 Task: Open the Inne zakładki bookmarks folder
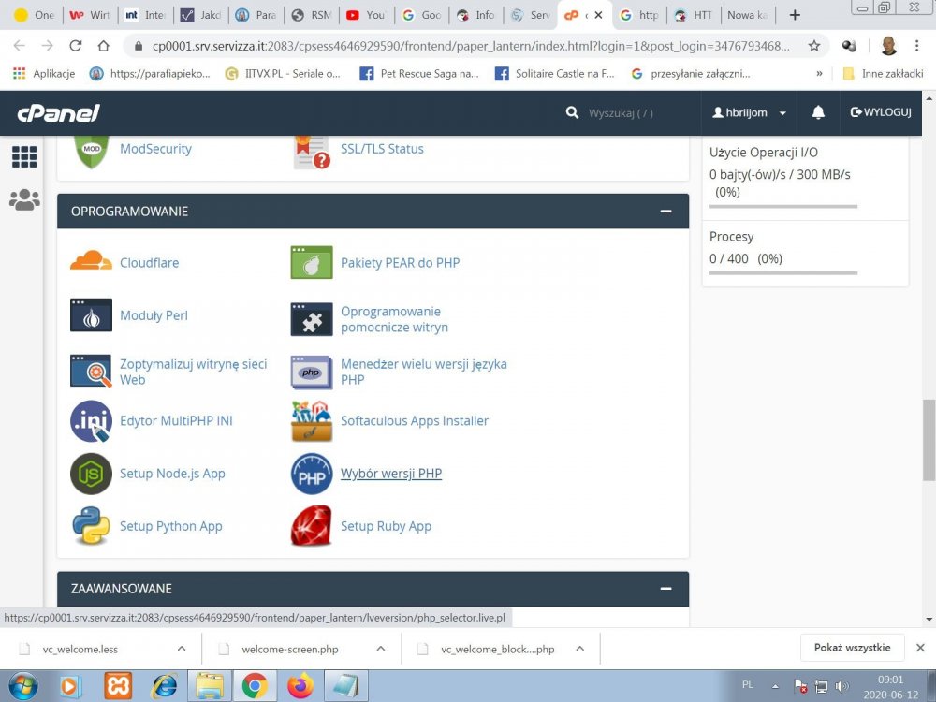pos(883,73)
